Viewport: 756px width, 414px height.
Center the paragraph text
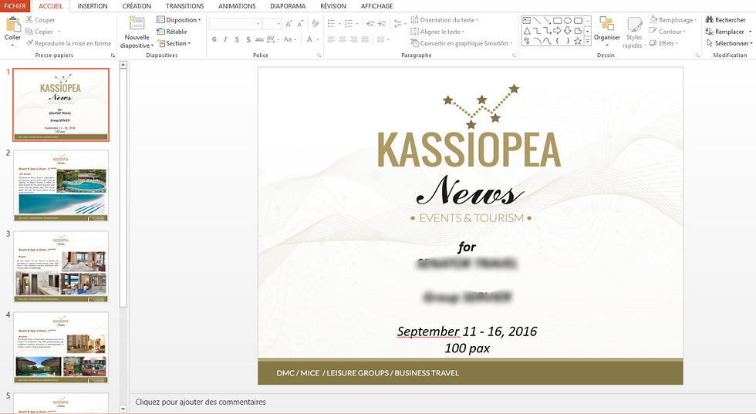pos(343,39)
